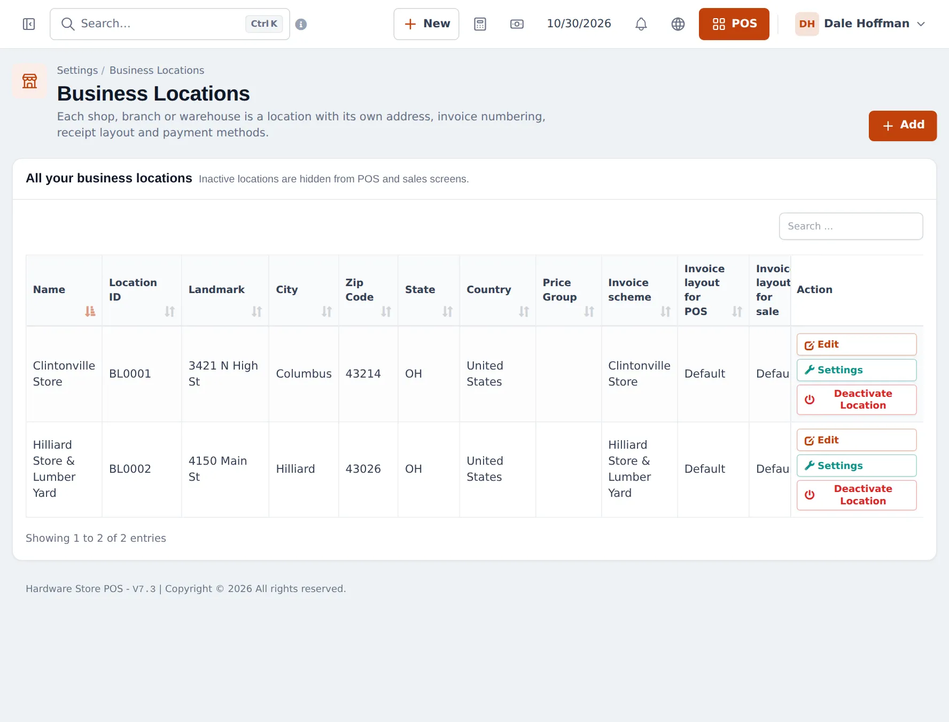Viewport: 949px width, 722px height.
Task: Deactivate Hilliard Store & Lumber Yard location
Action: 856,495
